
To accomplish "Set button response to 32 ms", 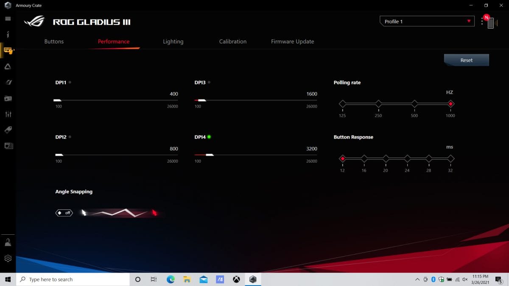I will 451,158.
